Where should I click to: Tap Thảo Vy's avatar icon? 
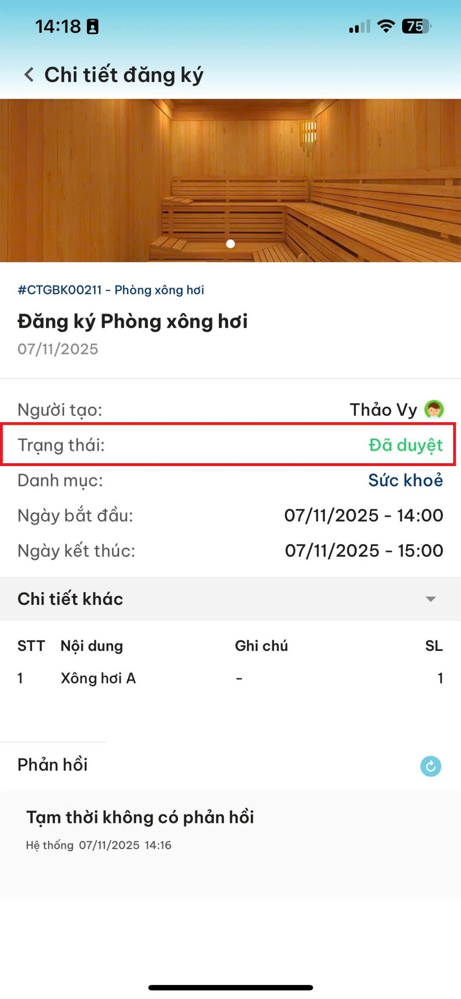(x=434, y=410)
